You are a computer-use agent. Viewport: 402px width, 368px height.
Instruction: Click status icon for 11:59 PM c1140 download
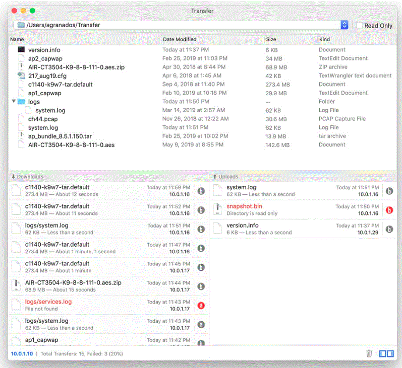tap(201, 191)
